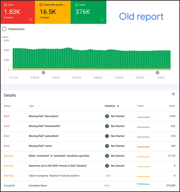Click the items count 1,070
180x192 pixels.
tap(172, 116)
